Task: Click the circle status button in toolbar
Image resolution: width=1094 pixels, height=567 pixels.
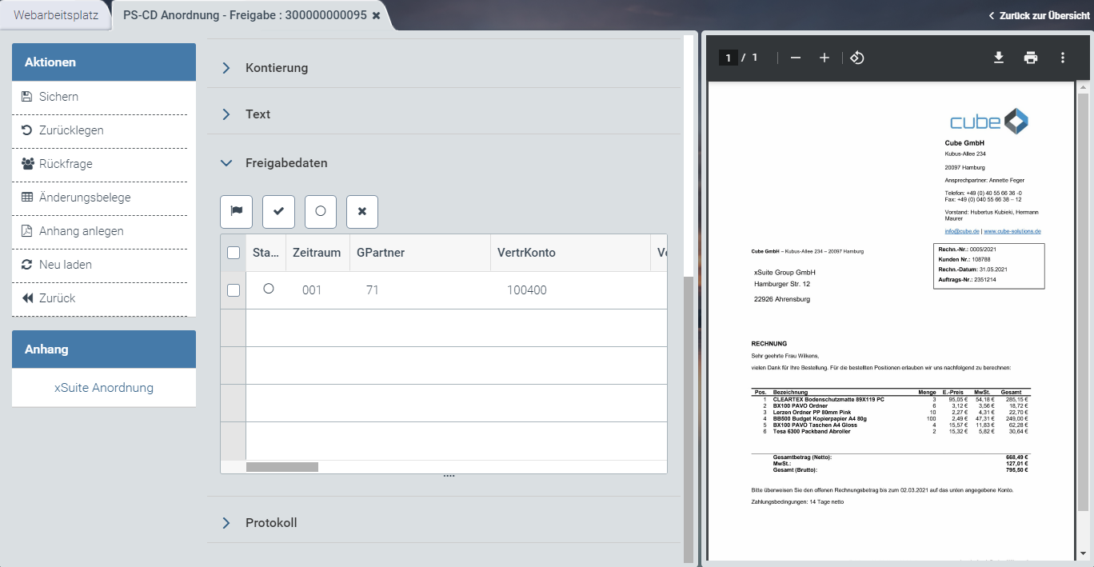Action: pos(321,211)
